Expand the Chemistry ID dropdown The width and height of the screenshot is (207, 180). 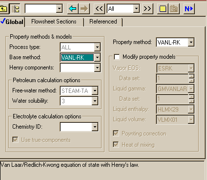coord(95,127)
